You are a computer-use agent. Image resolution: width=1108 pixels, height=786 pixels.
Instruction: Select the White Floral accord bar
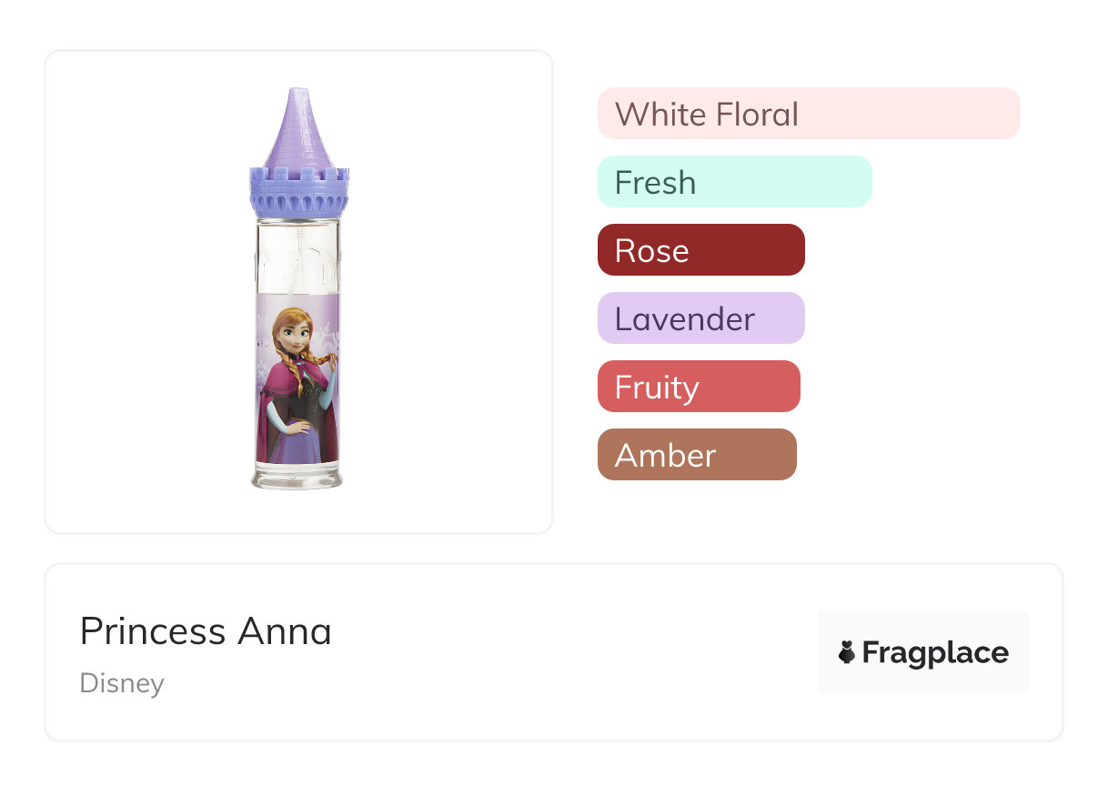808,114
